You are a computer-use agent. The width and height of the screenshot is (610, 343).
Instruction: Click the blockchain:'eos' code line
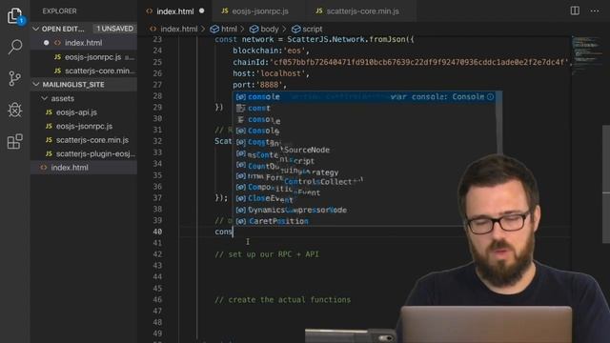(271, 50)
